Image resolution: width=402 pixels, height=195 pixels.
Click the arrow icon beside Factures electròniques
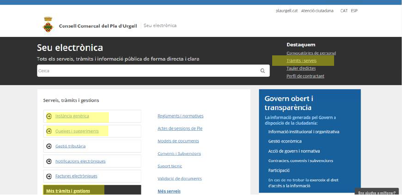pyautogui.click(x=49, y=177)
